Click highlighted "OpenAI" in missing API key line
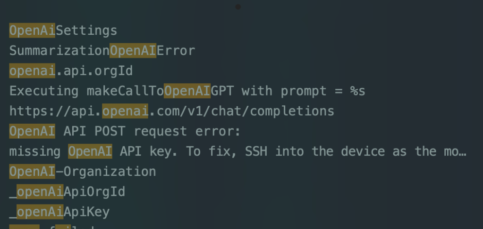This screenshot has height=229, width=483. coord(90,151)
